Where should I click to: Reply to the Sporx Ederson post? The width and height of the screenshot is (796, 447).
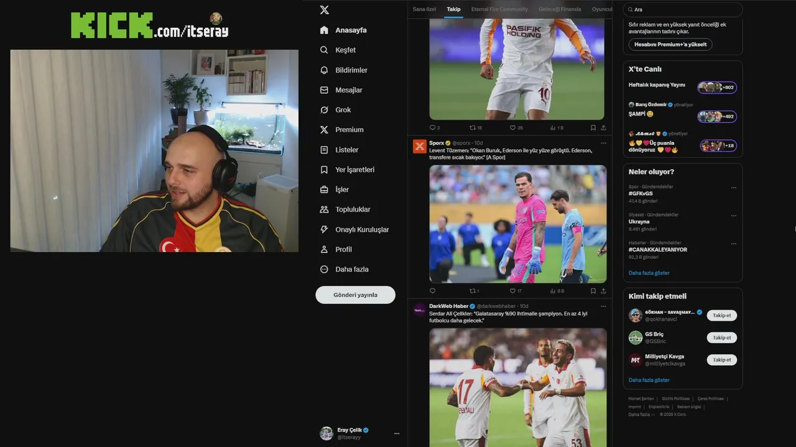pos(432,291)
